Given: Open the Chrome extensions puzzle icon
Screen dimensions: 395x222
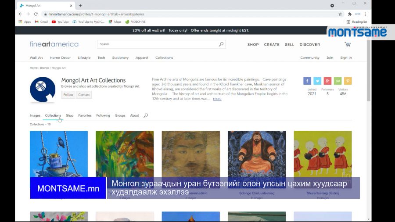Looking at the screenshot, I should tap(350, 14).
